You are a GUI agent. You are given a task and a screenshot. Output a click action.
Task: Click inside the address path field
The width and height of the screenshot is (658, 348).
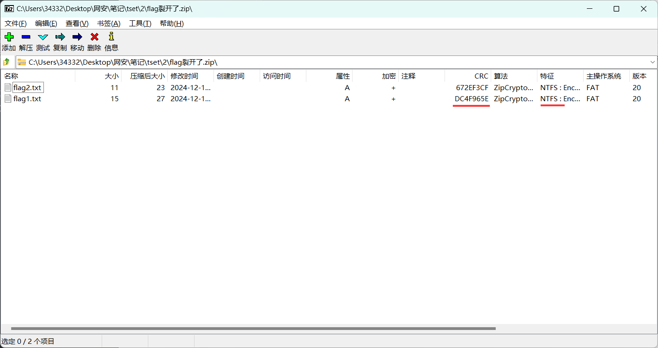point(323,62)
